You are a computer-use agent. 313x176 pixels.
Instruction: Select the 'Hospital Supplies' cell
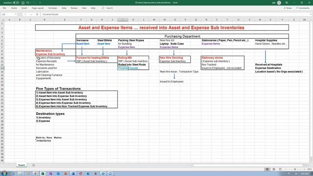pos(266,40)
